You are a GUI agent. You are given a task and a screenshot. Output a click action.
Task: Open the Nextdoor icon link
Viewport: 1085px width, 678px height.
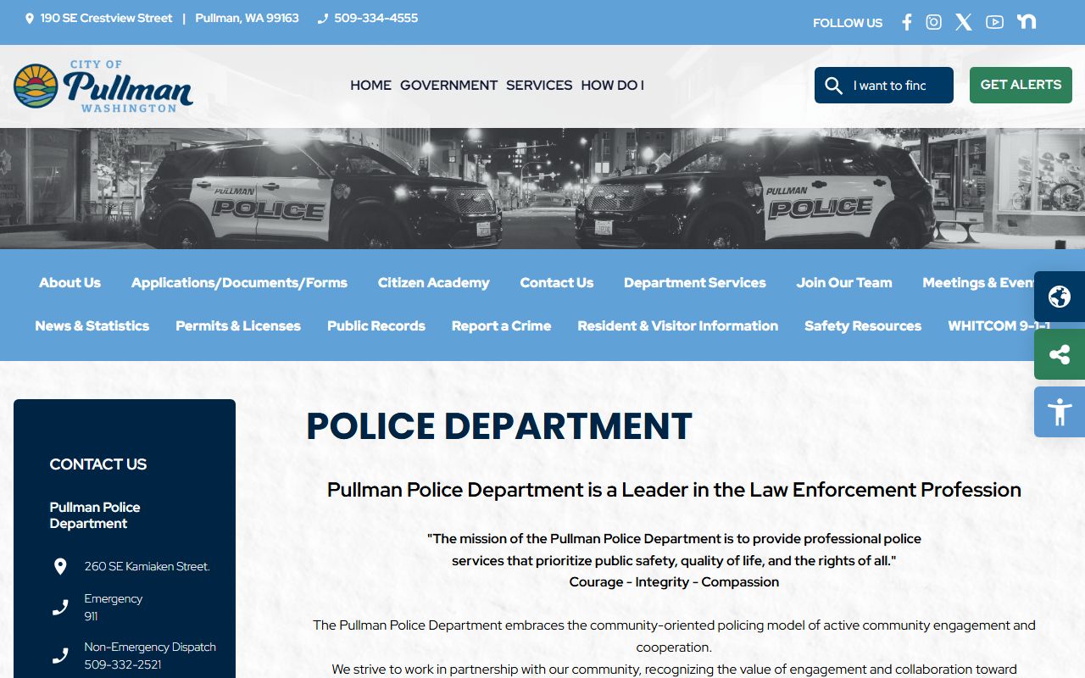tap(1027, 21)
